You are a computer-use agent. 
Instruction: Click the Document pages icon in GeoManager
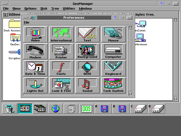tap(71, 109)
